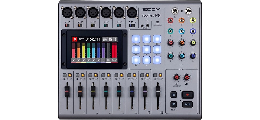The image size is (260, 120).
Task: Trigger sound pad A
Action: 136,39
